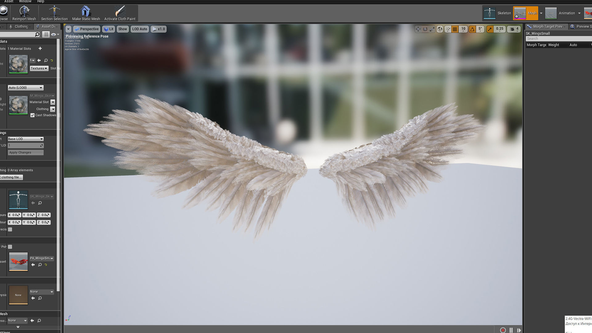592x333 pixels.
Task: Open the Asset menu
Action: tap(9, 2)
